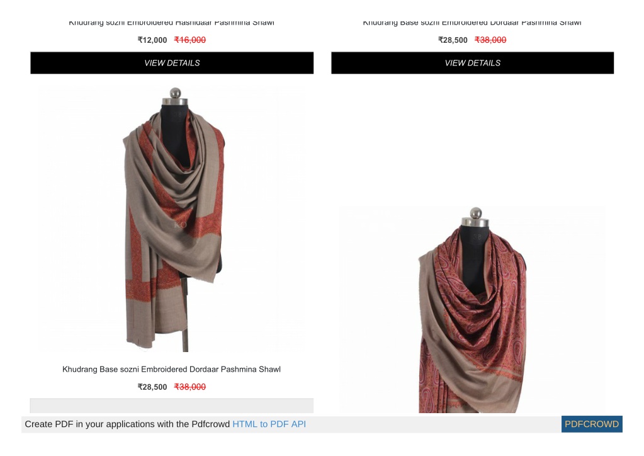Click the struck-through ₹16,000 price
The image size is (644, 456).
tap(189, 40)
